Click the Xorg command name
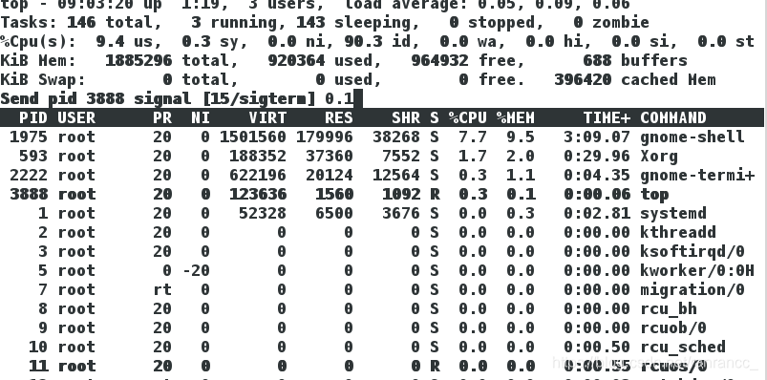 pos(659,157)
